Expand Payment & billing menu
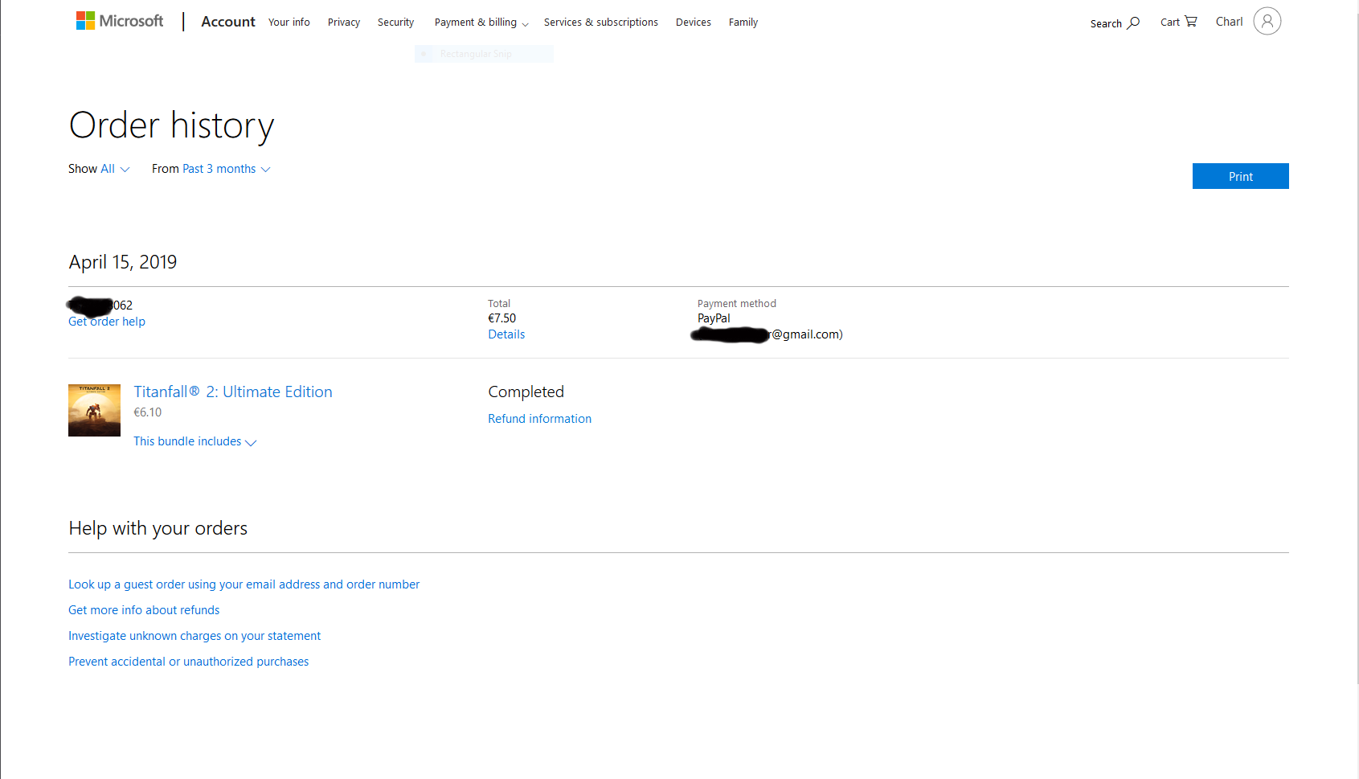This screenshot has width=1359, height=779. 481,23
